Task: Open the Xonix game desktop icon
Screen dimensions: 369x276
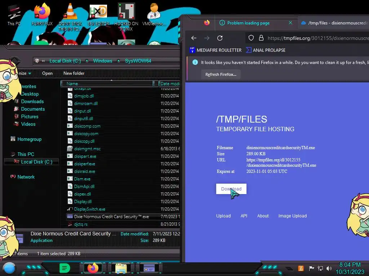Action: pos(126,17)
